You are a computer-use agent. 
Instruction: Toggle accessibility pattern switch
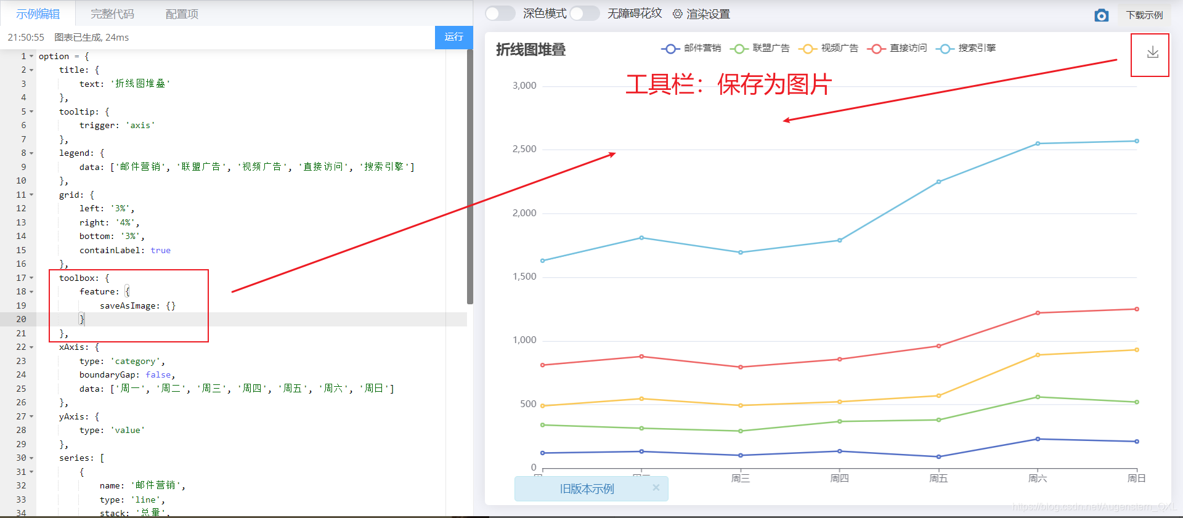click(585, 13)
